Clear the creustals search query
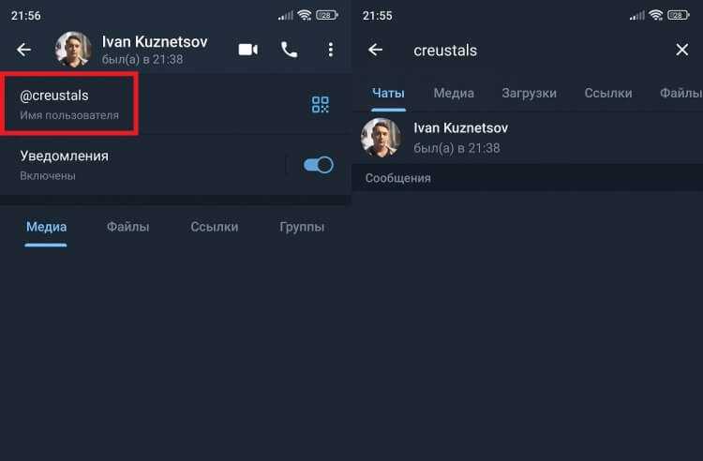The image size is (703, 461). click(682, 50)
